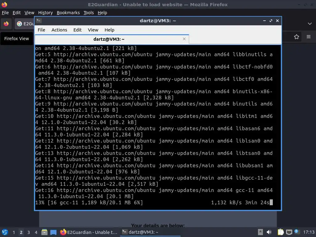Image resolution: width=316 pixels, height=237 pixels.
Task: Click the show desktop icon in the panel
Action: pos(53,232)
